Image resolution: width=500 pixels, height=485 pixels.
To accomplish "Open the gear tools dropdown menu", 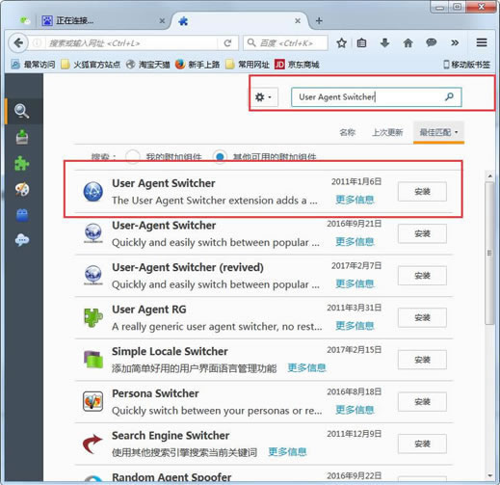I will click(x=263, y=96).
